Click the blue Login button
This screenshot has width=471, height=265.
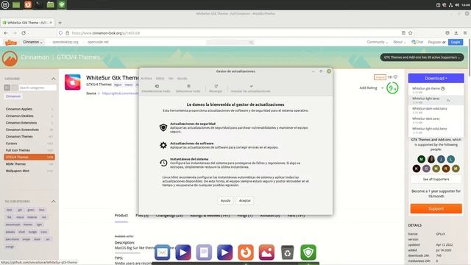(x=456, y=42)
